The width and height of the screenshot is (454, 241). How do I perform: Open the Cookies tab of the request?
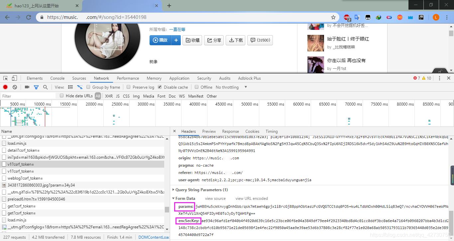[x=252, y=131]
